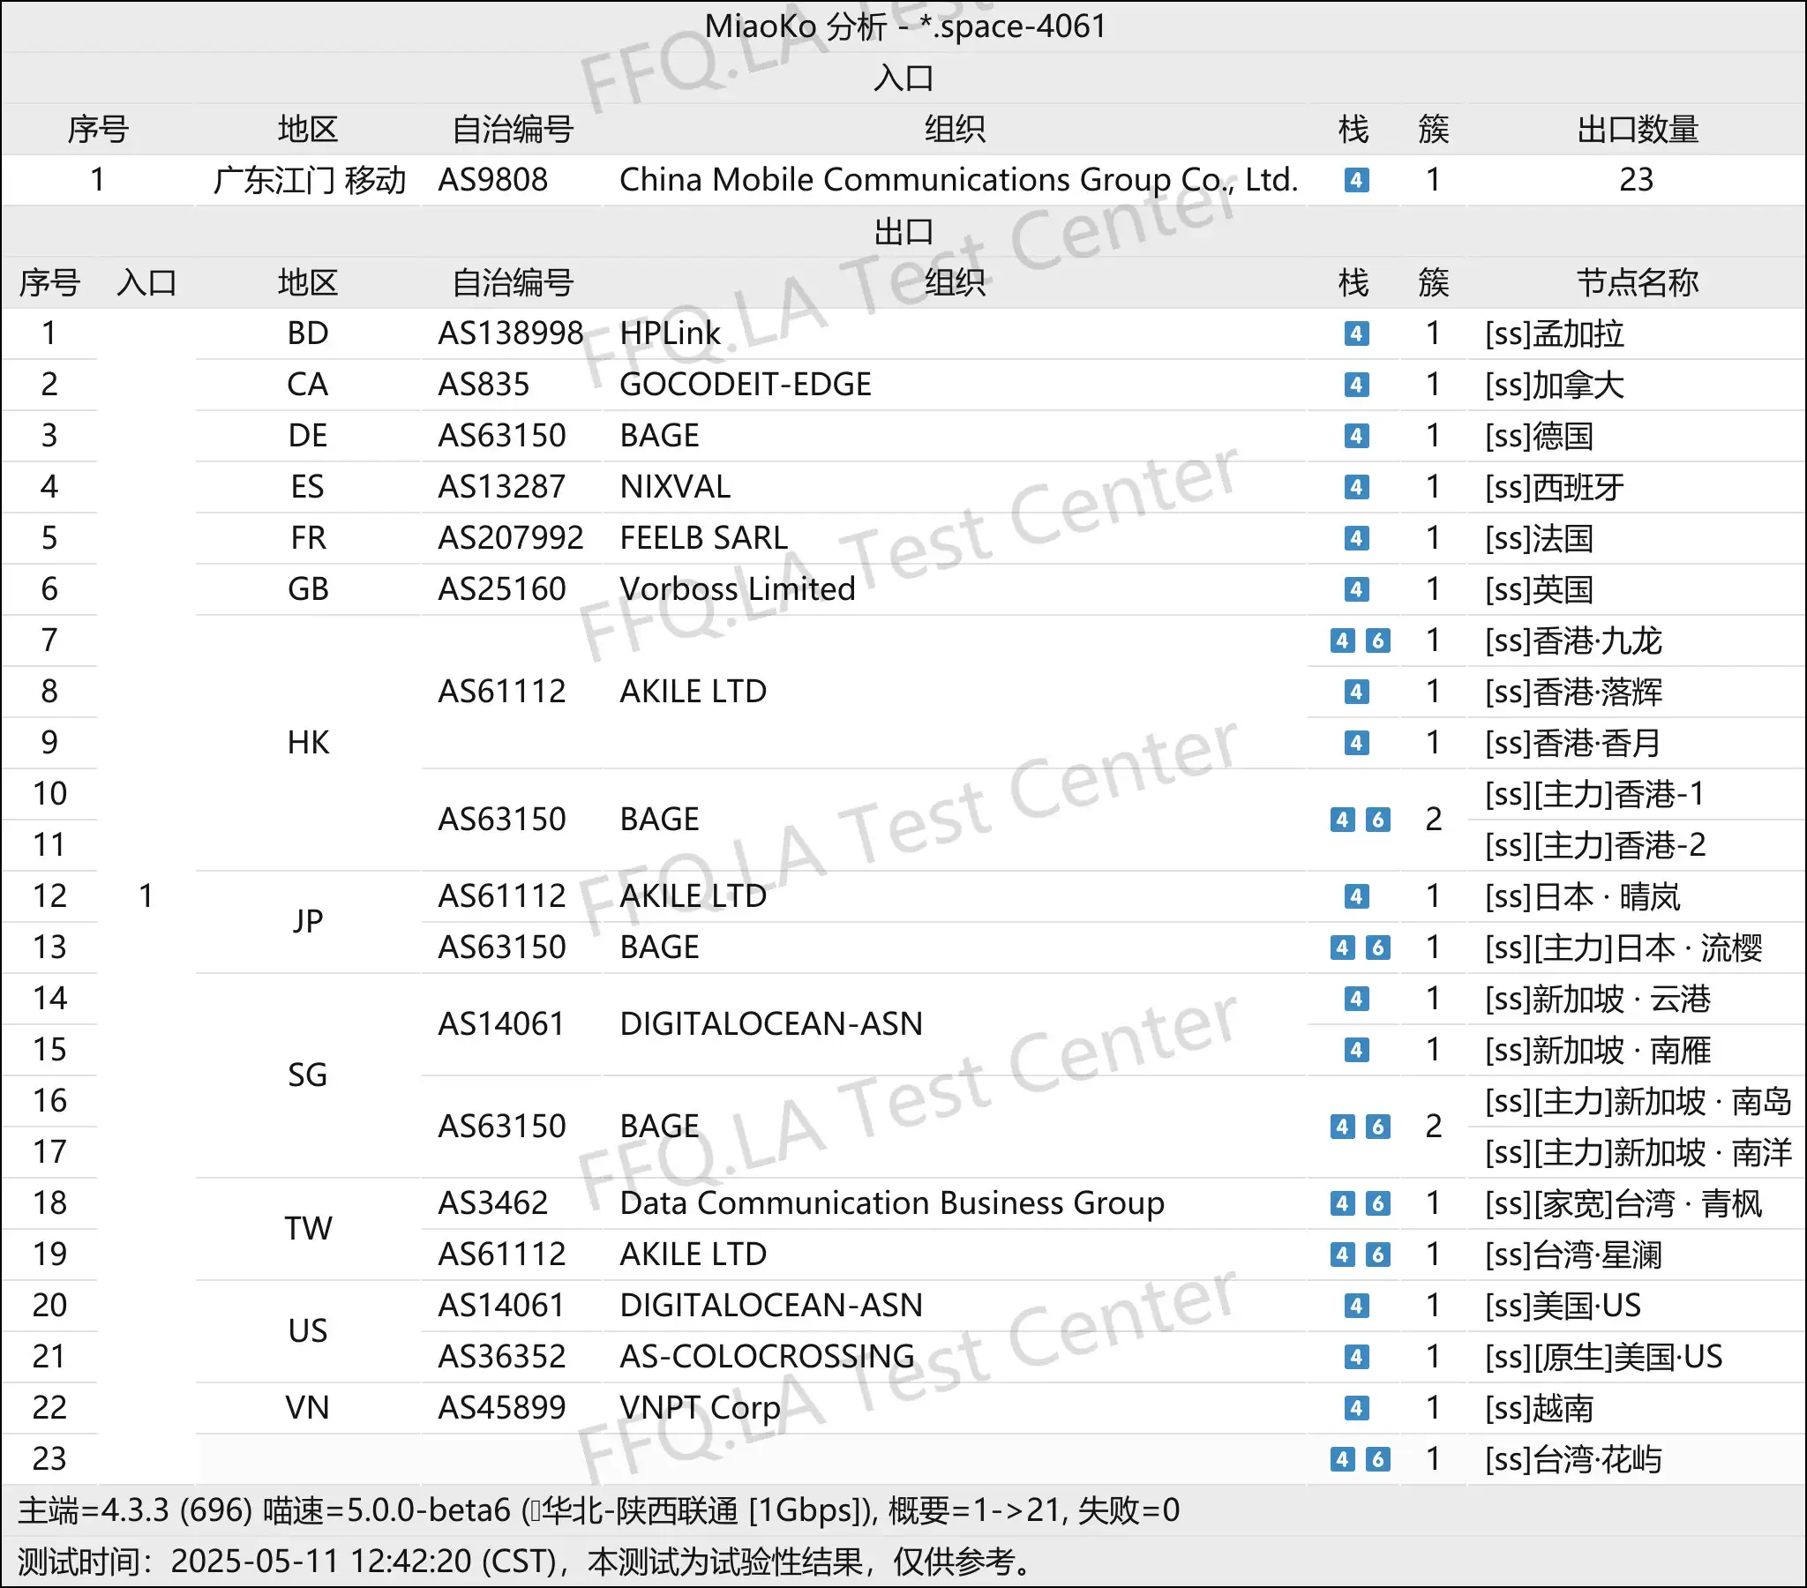The height and width of the screenshot is (1588, 1807).
Task: Click ASN cell AS3462
Action: (493, 1203)
